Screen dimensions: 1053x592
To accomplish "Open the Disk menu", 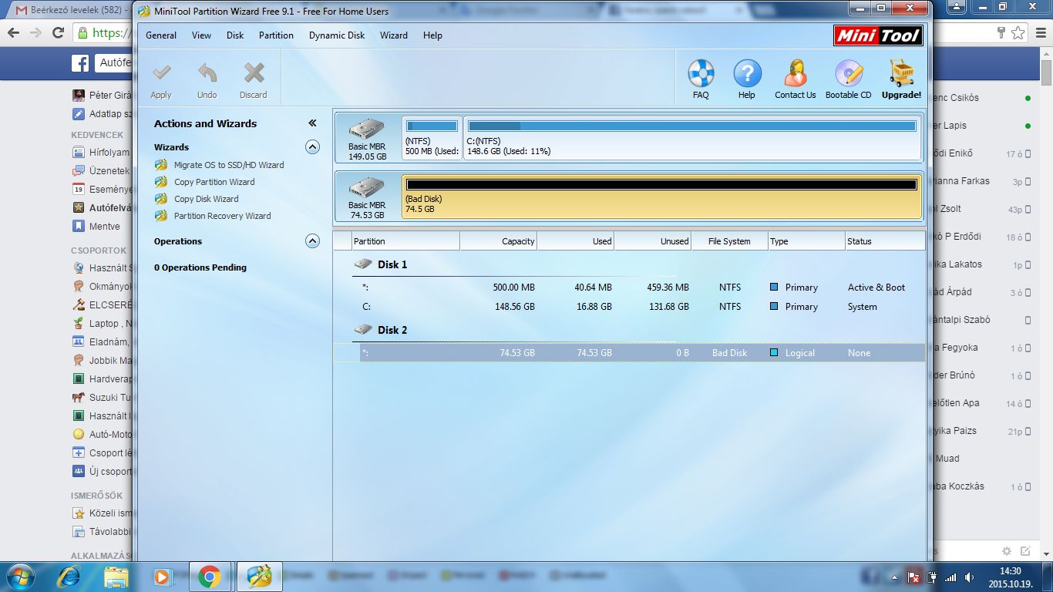I will pos(235,35).
